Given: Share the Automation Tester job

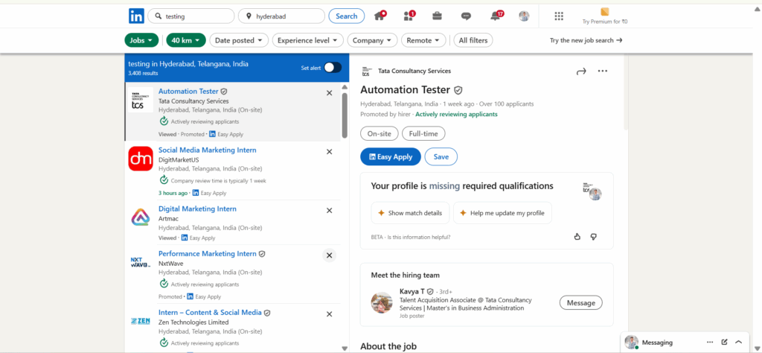Looking at the screenshot, I should tap(581, 71).
